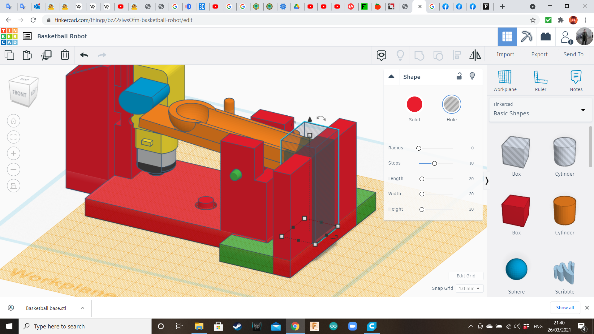The width and height of the screenshot is (594, 334).
Task: Select the Hole shape option
Action: click(451, 104)
